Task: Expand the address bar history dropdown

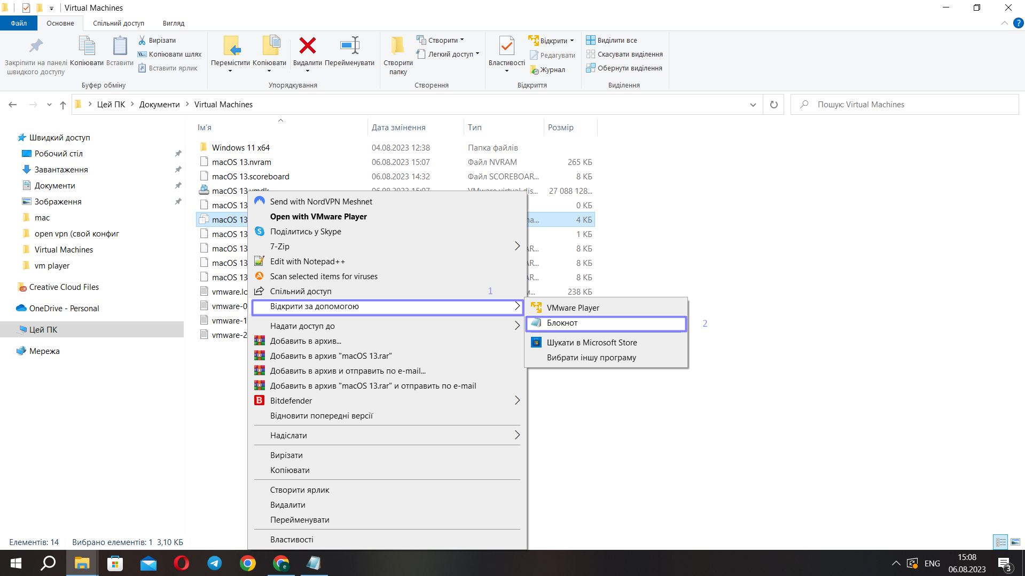Action: [x=753, y=105]
